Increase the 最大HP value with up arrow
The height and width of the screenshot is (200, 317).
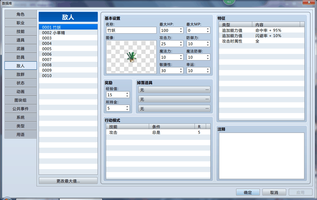pyautogui.click(x=181, y=29)
